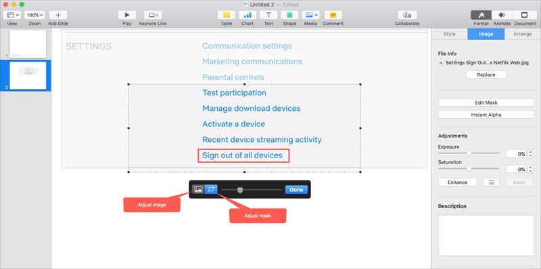541x269 pixels.
Task: Click the Collaborate icon
Action: click(407, 15)
